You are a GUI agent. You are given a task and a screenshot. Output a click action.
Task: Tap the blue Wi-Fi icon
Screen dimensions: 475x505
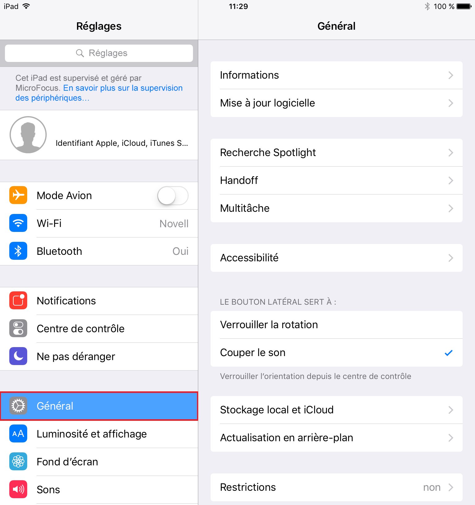pyautogui.click(x=18, y=223)
